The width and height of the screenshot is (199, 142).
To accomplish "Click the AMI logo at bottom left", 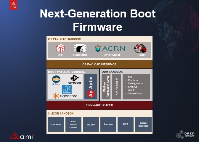I will [x=21, y=136].
